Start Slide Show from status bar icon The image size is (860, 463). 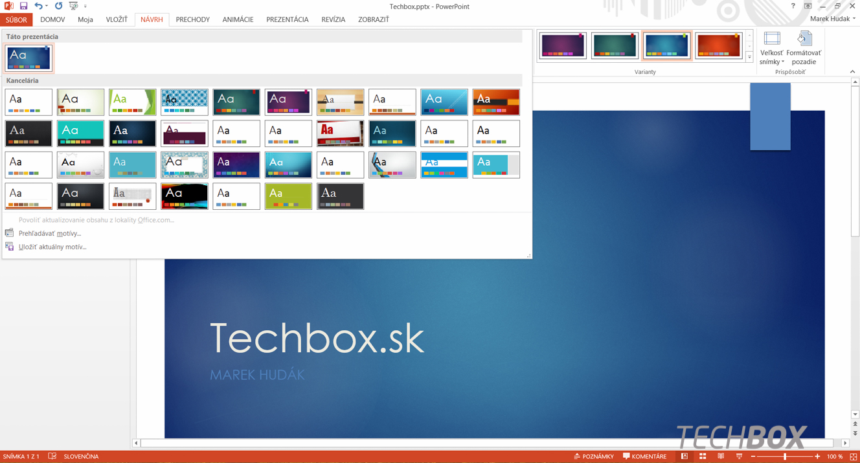tap(739, 457)
